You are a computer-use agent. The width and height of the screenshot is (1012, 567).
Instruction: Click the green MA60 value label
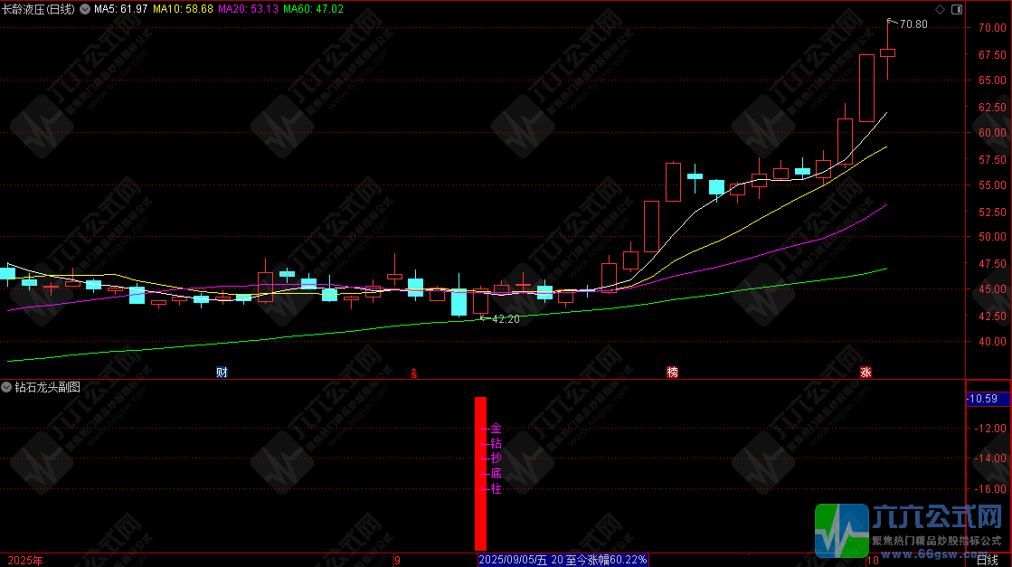pyautogui.click(x=313, y=9)
